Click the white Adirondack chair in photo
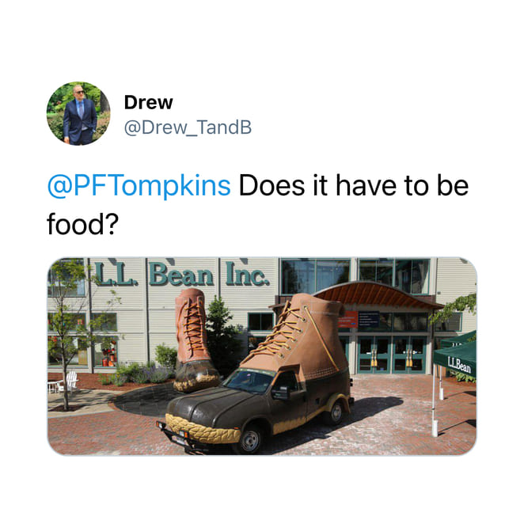Viewport: 524px width, 524px height. pos(70,380)
